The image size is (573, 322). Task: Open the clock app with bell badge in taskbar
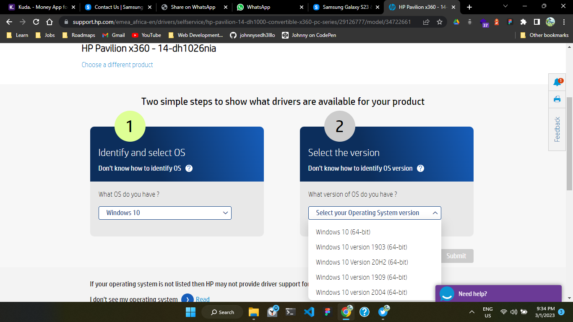273,312
